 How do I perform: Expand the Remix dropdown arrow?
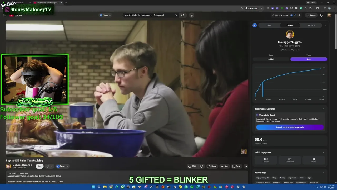click(68, 166)
